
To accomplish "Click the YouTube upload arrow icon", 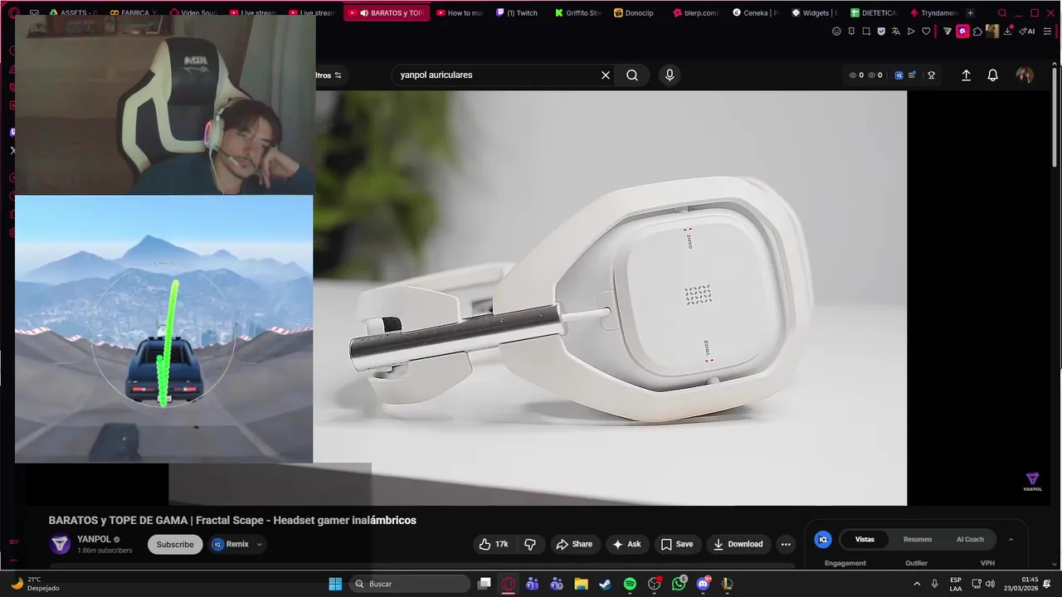I will 966,75.
